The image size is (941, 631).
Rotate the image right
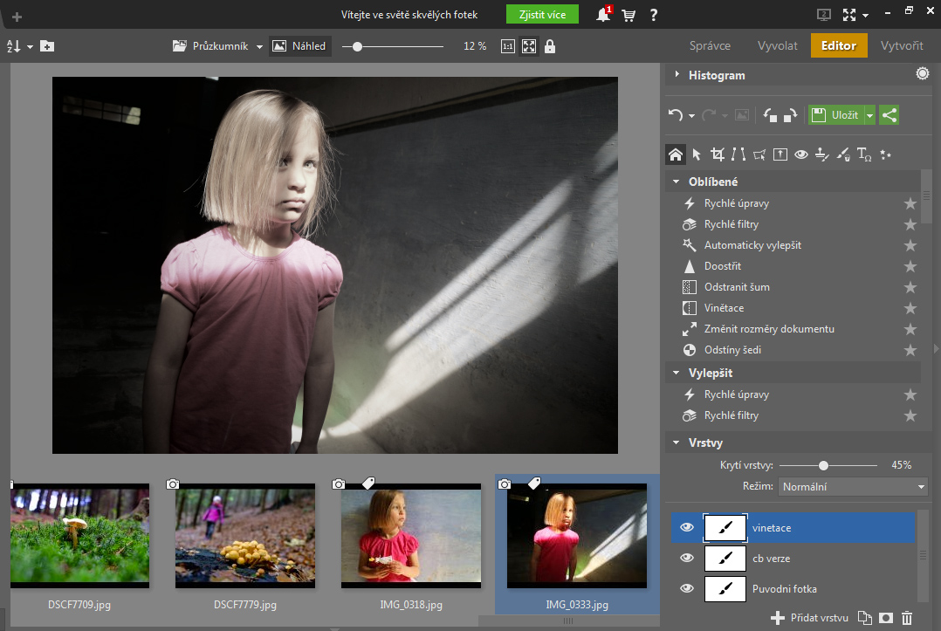click(791, 114)
